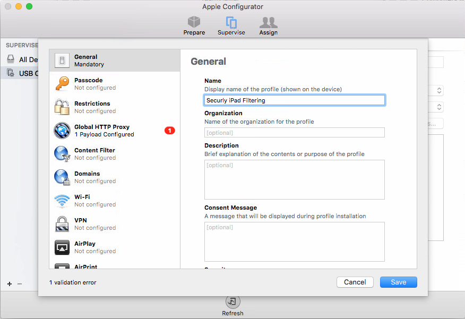Viewport: 465px width, 319px height.
Task: Click the 'SUPERVISE' sidebar header text
Action: tap(22, 45)
